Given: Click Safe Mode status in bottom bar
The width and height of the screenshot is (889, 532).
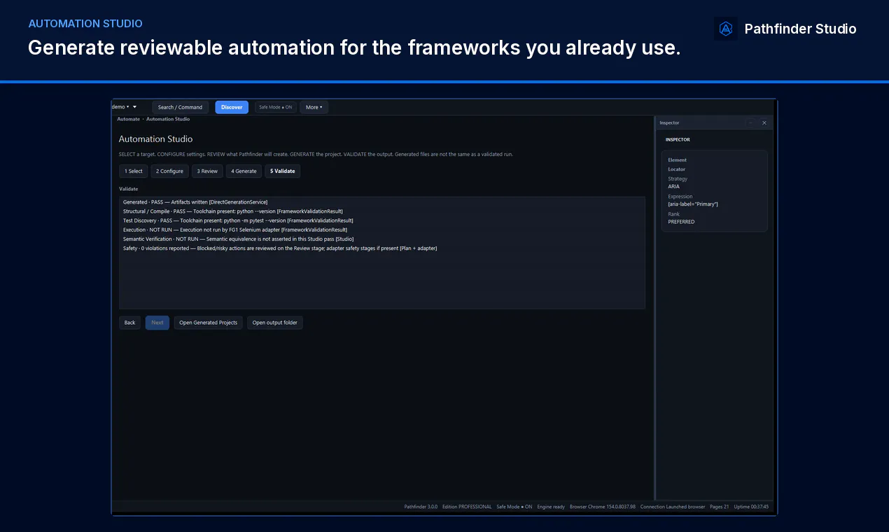Looking at the screenshot, I should coord(514,507).
